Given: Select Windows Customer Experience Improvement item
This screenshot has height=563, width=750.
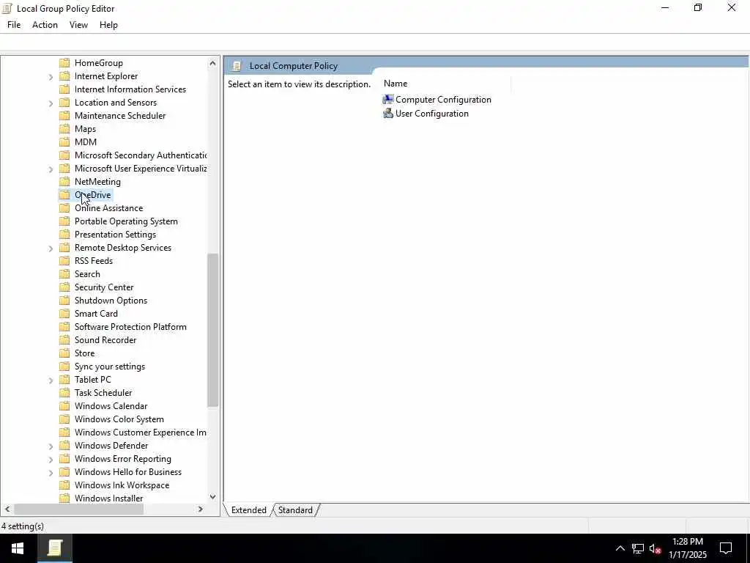Looking at the screenshot, I should point(140,433).
